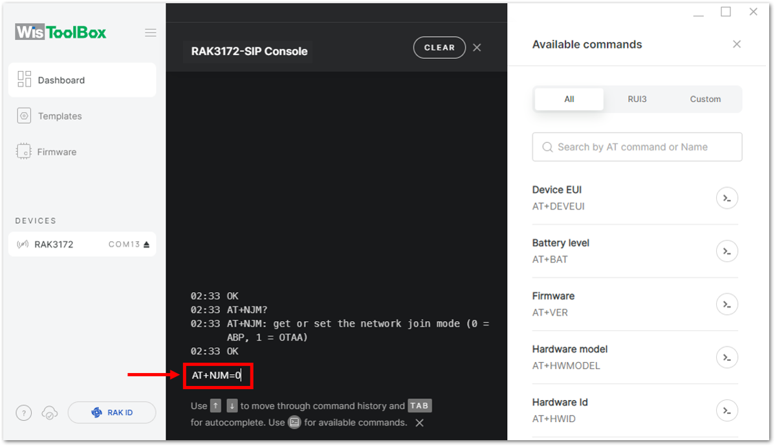Click the RAK3172 signal icon

23,244
